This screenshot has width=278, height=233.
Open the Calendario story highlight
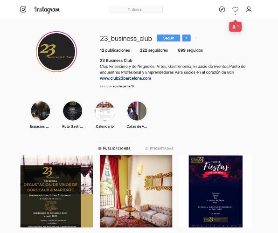pos(105,111)
